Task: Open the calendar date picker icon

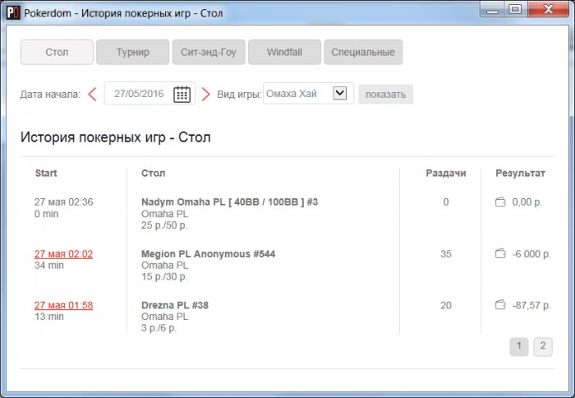Action: (182, 94)
